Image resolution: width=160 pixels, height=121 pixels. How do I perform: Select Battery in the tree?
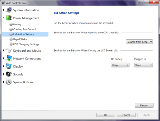(x=17, y=25)
